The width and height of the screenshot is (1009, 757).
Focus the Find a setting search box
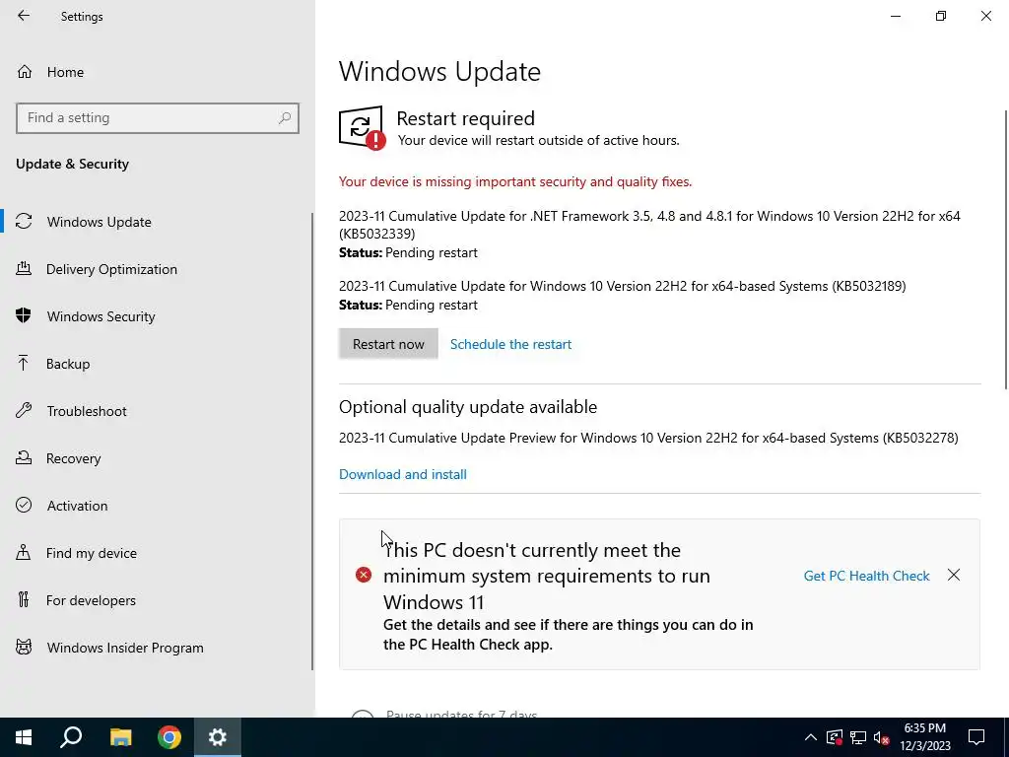(x=157, y=118)
